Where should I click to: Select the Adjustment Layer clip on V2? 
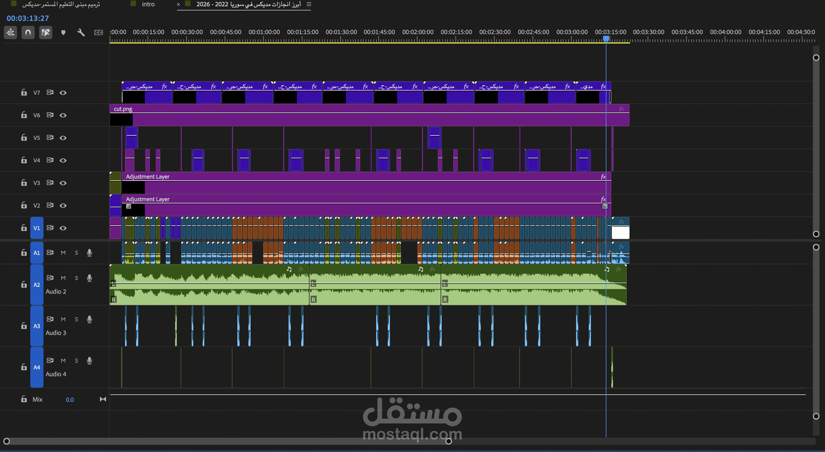pyautogui.click(x=367, y=205)
